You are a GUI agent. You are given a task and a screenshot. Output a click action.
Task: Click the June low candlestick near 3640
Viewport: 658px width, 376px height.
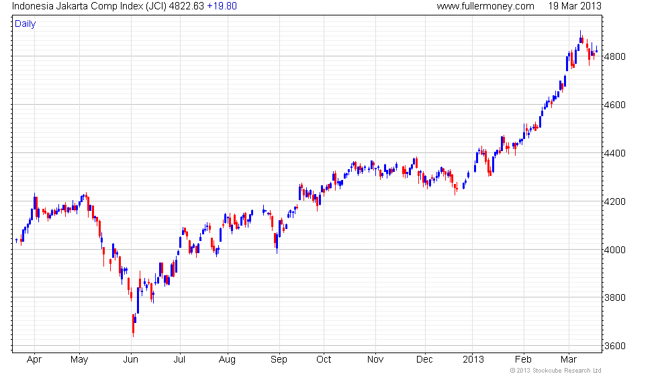click(134, 325)
